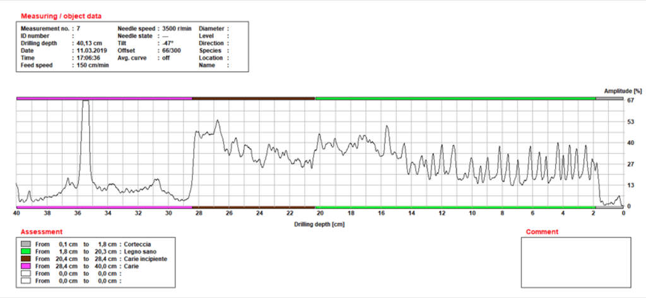
Task: Click the brown Carie incipiente color swatch
Action: click(x=25, y=259)
